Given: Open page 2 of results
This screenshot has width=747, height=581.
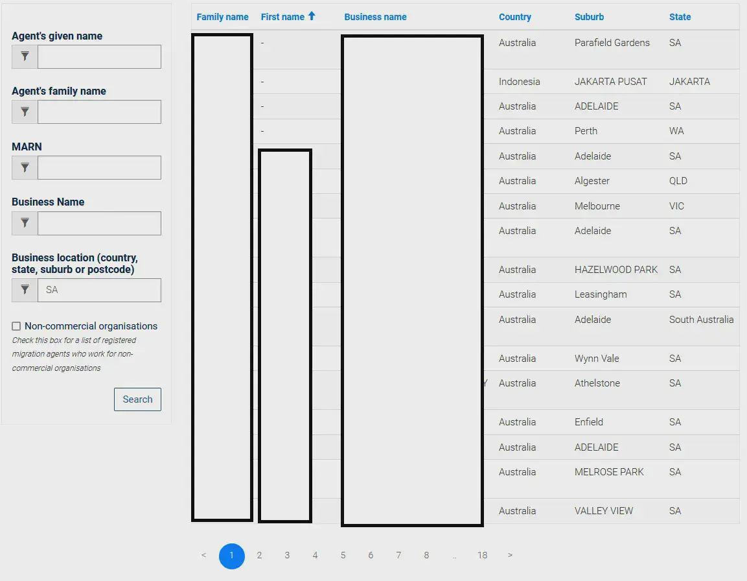Looking at the screenshot, I should 259,555.
